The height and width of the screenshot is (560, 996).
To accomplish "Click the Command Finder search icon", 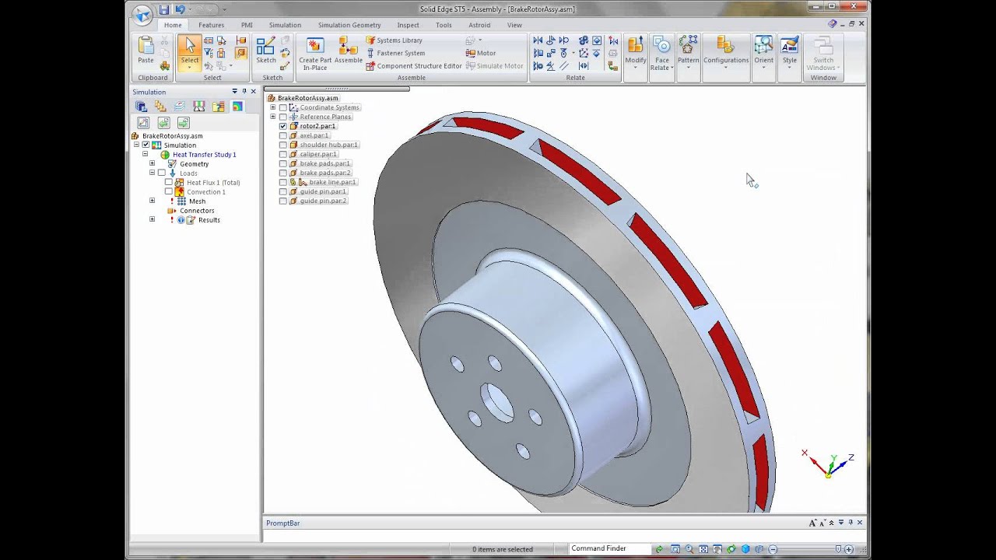I will point(659,549).
